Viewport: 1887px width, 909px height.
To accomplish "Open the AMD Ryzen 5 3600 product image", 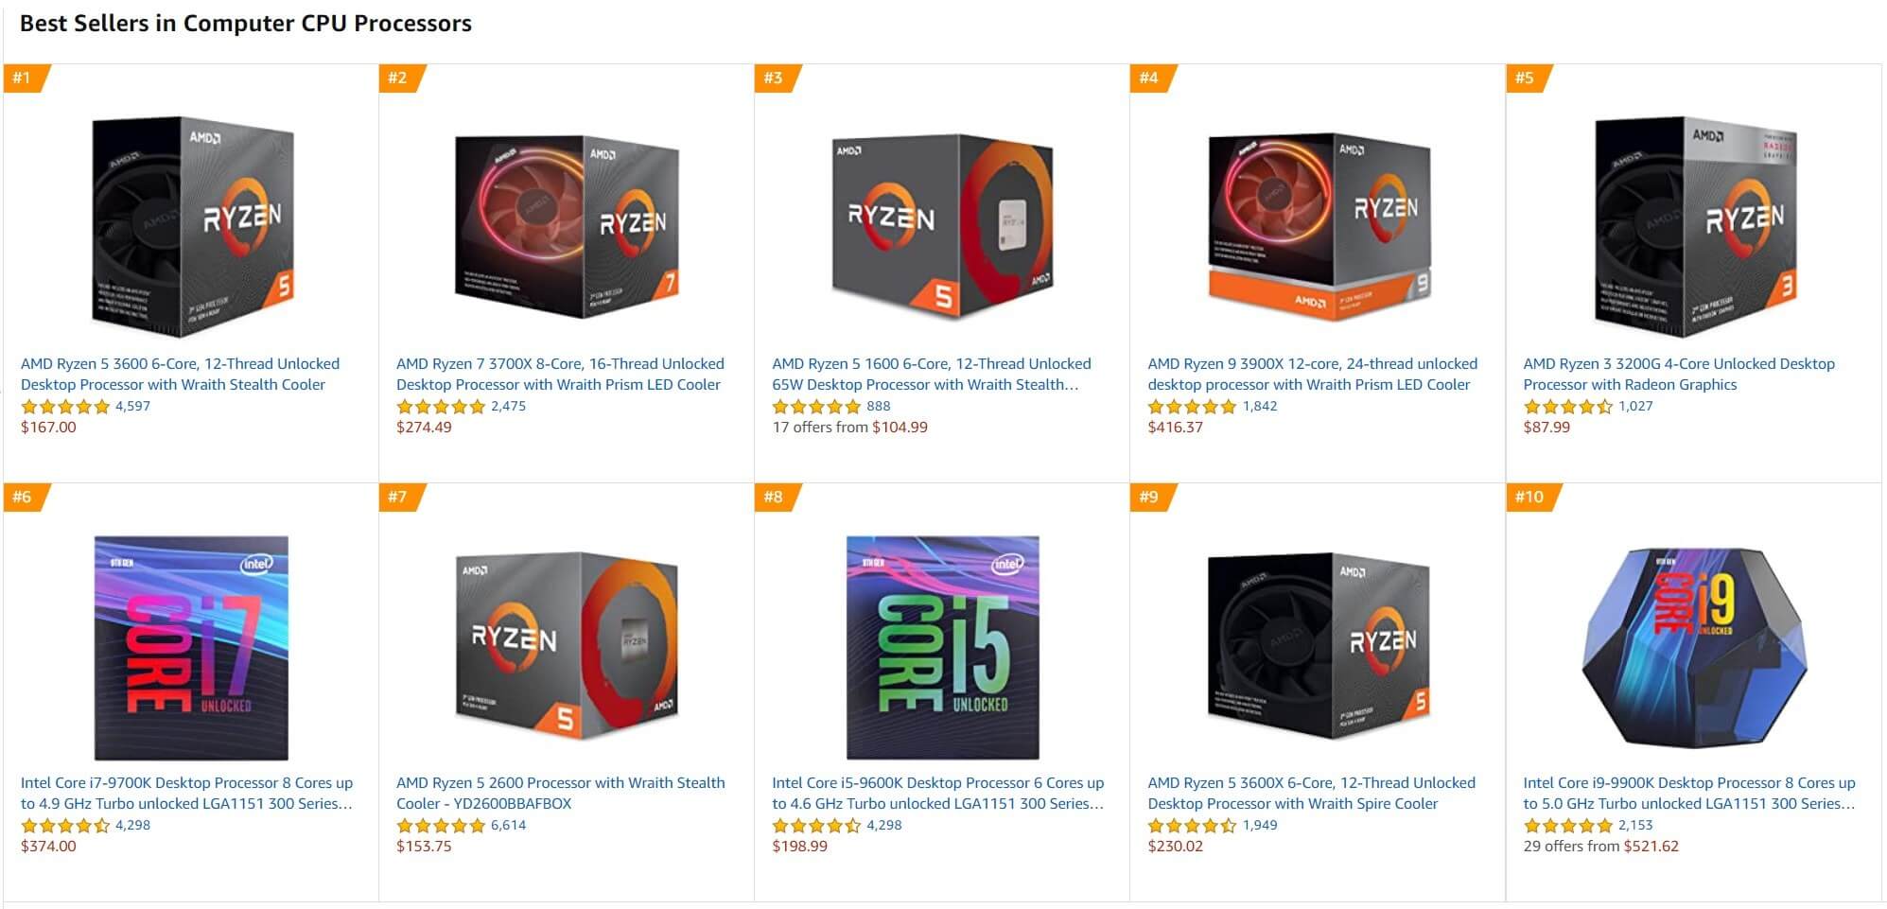I will click(192, 226).
